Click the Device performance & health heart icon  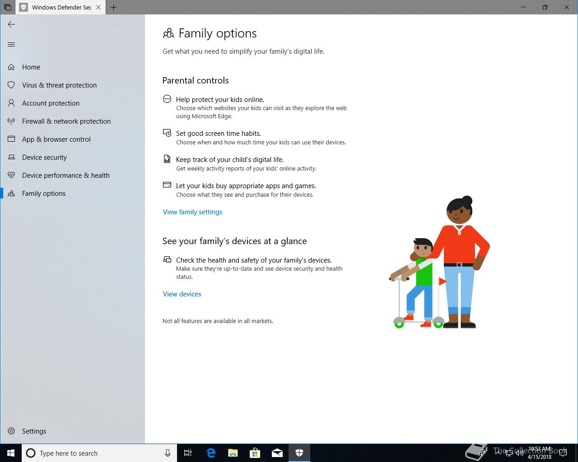(x=11, y=175)
